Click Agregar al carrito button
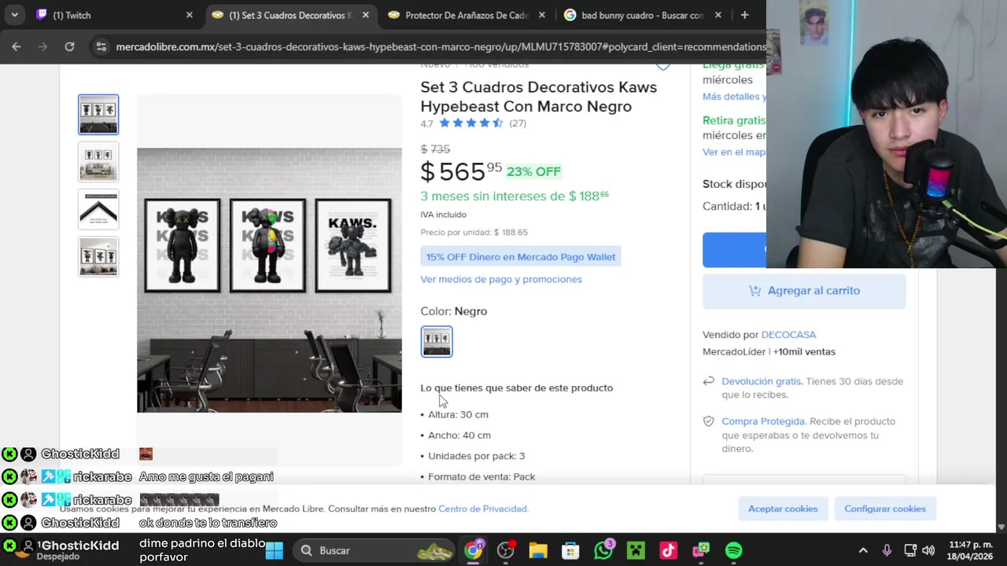Viewport: 1007px width, 566px height. 804,291
